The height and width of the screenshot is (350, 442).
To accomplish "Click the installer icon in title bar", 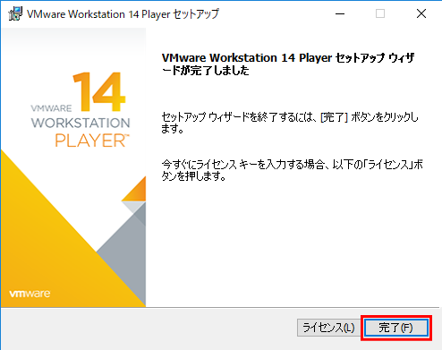I will pyautogui.click(x=15, y=13).
